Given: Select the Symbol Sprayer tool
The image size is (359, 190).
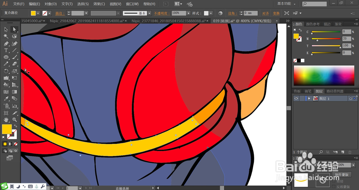Looking at the screenshot, I should click(x=6, y=106).
